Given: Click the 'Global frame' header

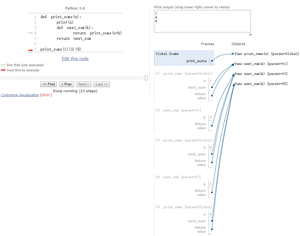Looking at the screenshot, I should (x=167, y=54).
